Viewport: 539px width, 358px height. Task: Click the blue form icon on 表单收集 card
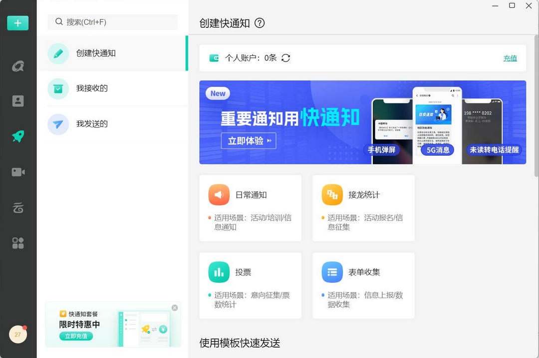[x=332, y=272]
